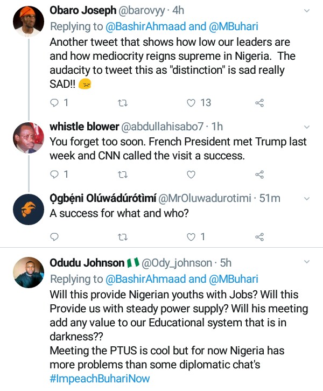Screen dimensions: 323x391
Task: Open the #ImpeachBuhariNow hashtag
Action: 100,379
